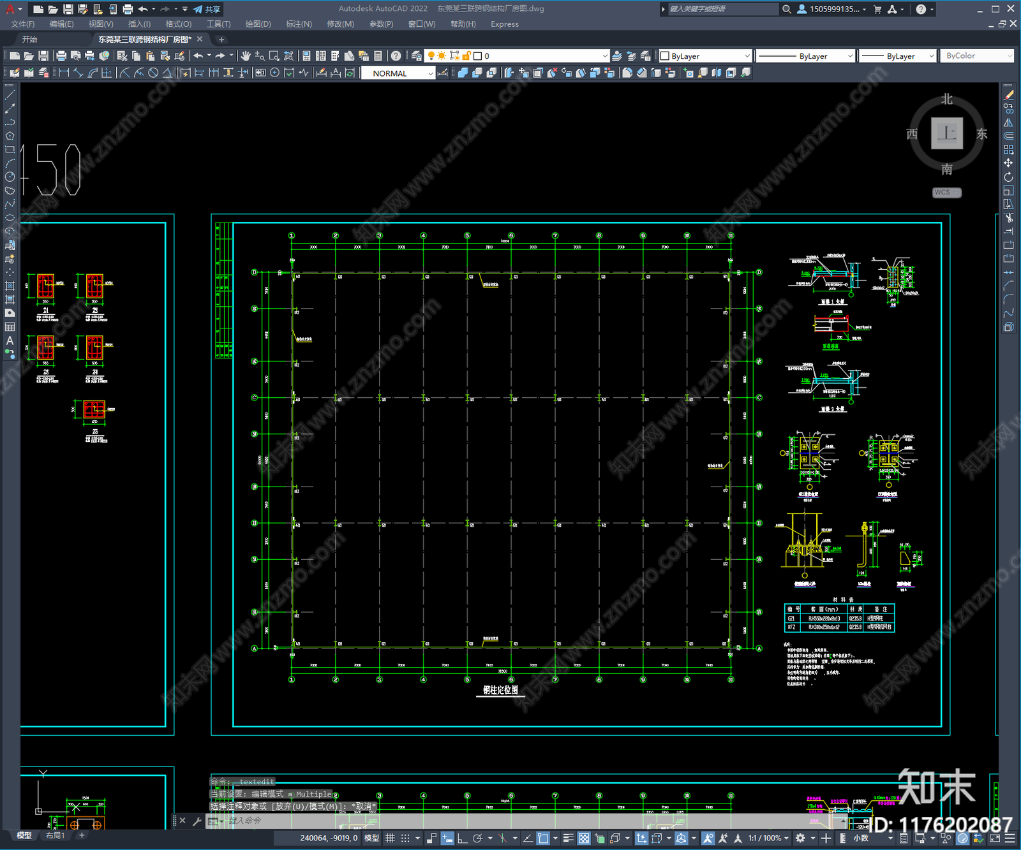Click the Multiline Text A tool
Image resolution: width=1021 pixels, height=850 pixels.
(10, 341)
